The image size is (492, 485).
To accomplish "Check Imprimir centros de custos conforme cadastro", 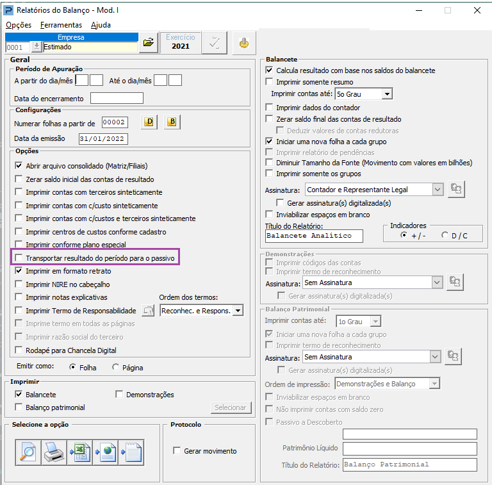I will [19, 231].
